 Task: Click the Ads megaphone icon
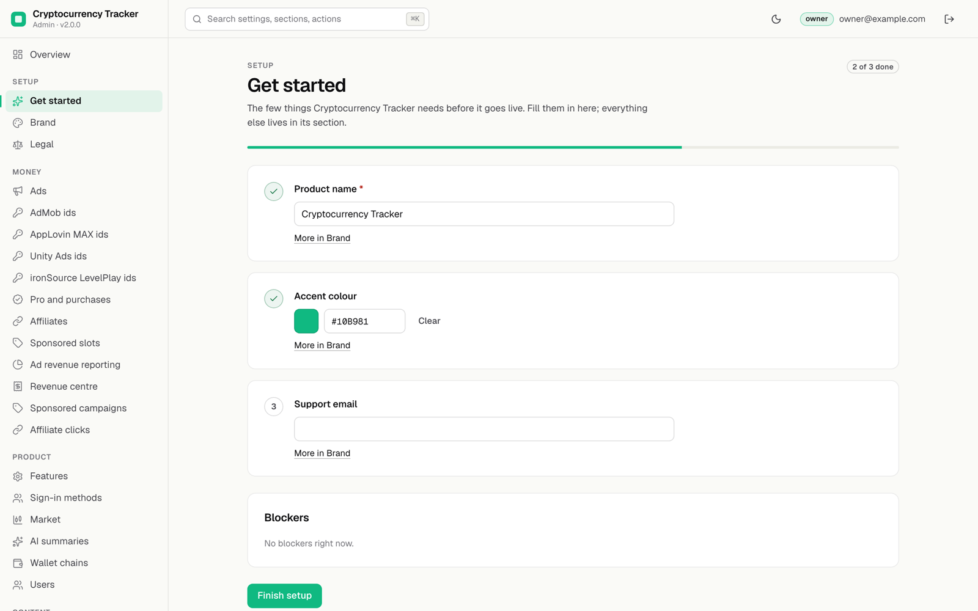pos(18,191)
